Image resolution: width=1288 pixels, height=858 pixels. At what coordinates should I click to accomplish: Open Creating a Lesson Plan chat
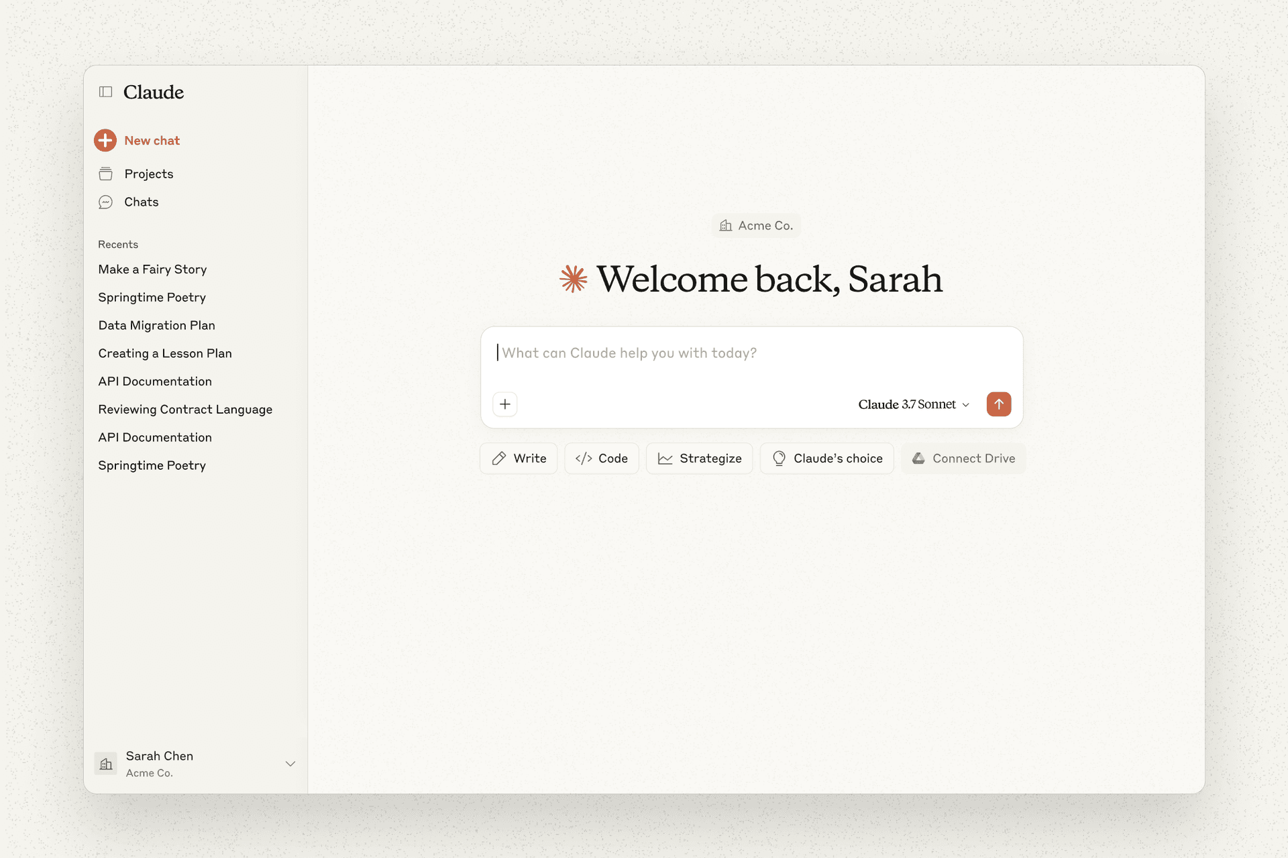coord(165,354)
